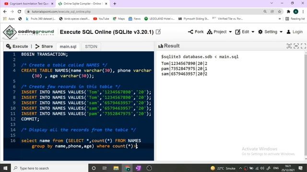The image size is (307, 172).
Task: Click the browser forward arrow
Action: (x=12, y=11)
